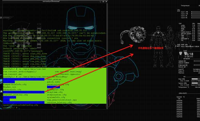
Task: Click the 16:18 clock display
Action: (189, 54)
